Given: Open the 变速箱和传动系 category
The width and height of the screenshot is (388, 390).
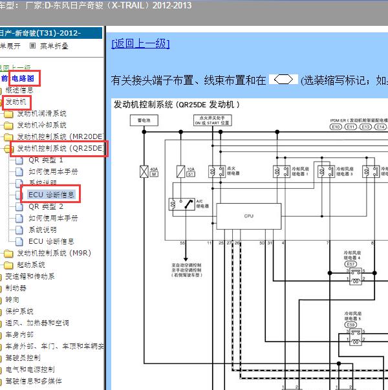Looking at the screenshot, I should (x=30, y=276).
